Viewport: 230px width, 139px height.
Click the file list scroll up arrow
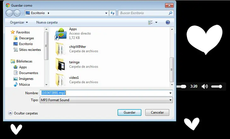pos(172,29)
